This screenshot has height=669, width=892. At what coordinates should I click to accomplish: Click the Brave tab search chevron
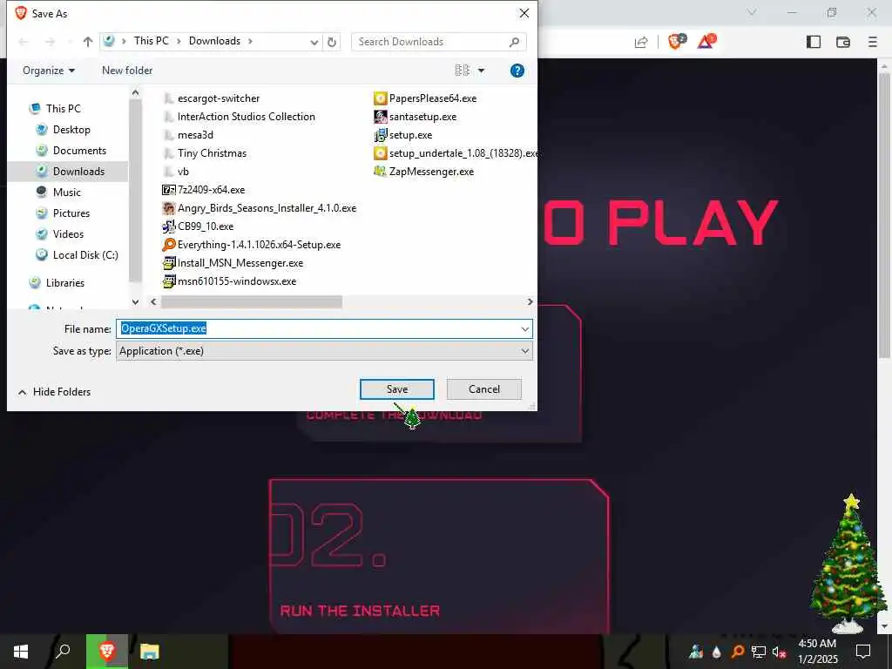tap(752, 12)
